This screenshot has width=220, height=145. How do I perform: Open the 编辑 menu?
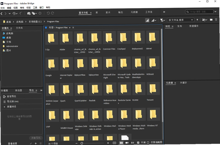pyautogui.click(x=9, y=8)
